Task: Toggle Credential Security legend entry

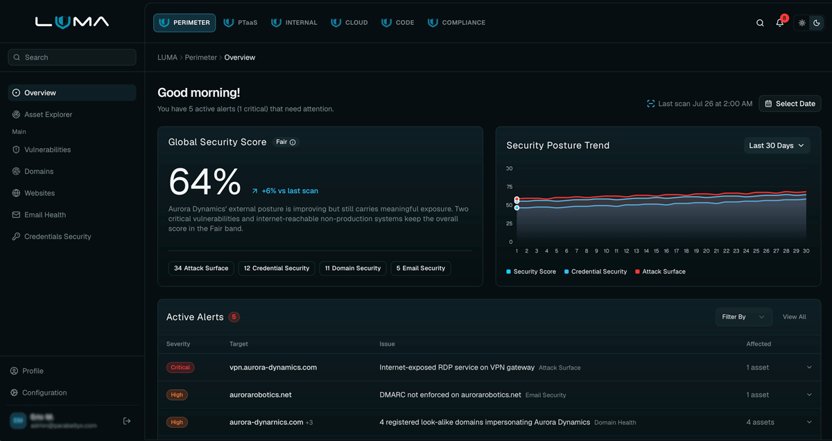Action: [596, 271]
